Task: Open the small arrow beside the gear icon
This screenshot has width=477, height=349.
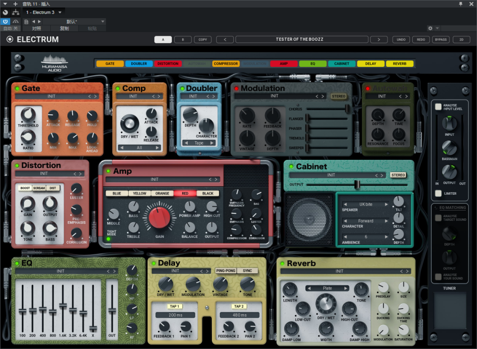Action: point(437,28)
